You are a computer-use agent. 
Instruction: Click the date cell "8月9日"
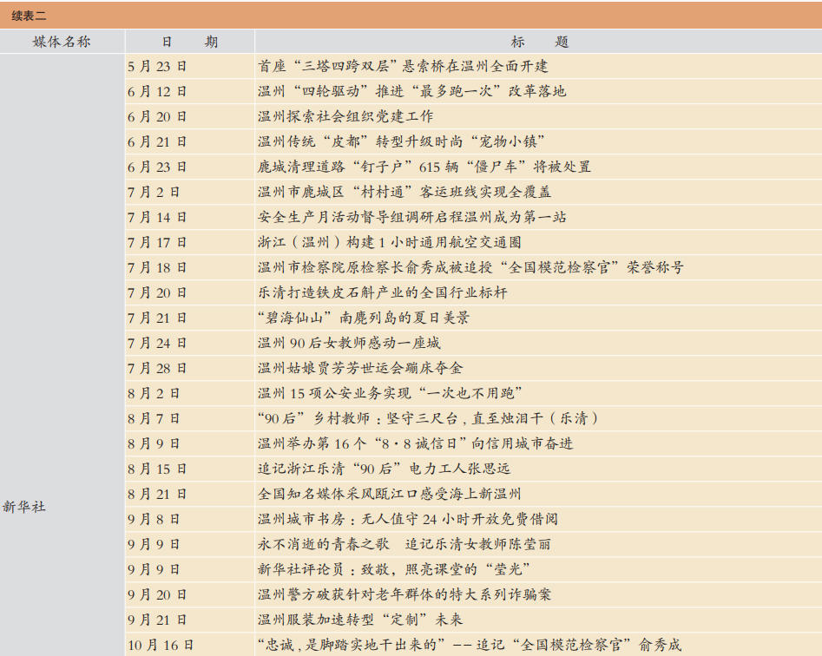(154, 443)
